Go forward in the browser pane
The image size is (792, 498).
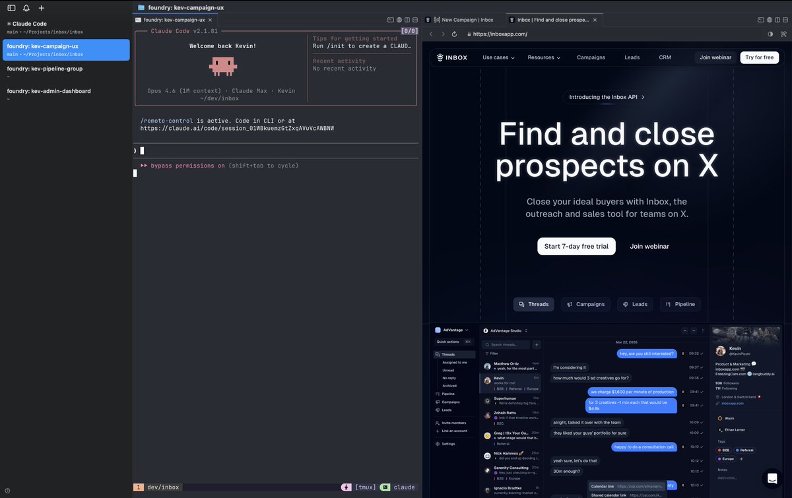click(x=443, y=34)
